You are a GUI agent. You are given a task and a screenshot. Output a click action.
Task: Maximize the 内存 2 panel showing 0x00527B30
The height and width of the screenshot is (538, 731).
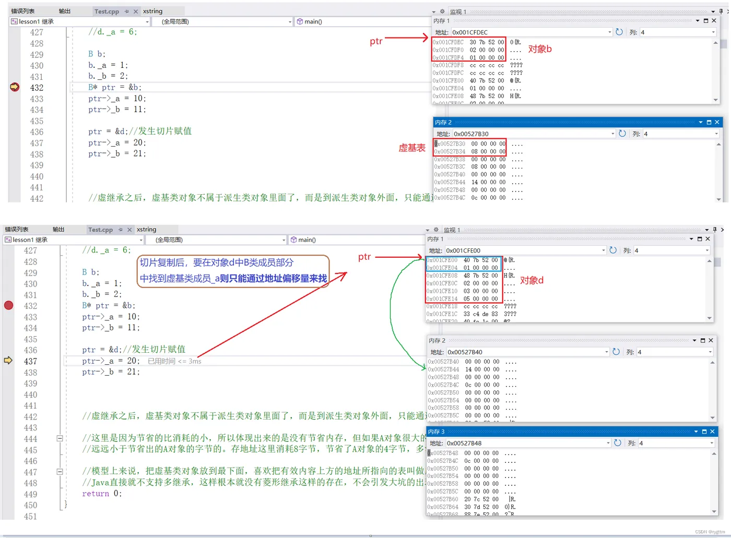[x=709, y=122]
